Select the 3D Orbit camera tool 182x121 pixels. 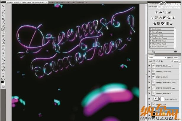[3, 69]
